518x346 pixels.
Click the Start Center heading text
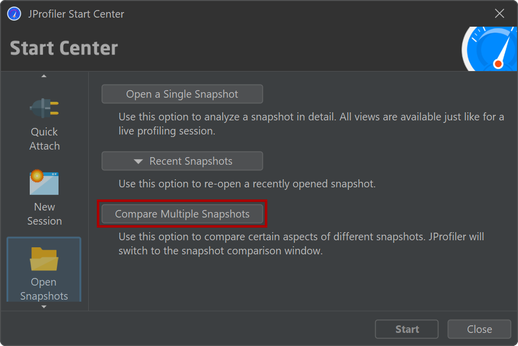[64, 48]
